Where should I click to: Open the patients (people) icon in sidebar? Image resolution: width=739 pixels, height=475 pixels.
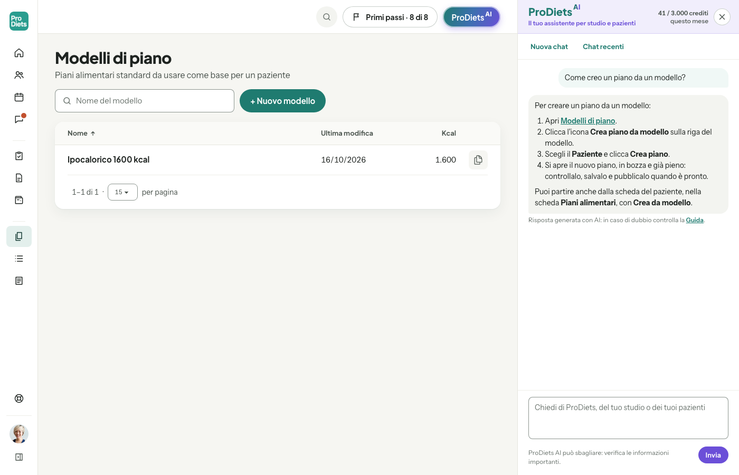[19, 75]
